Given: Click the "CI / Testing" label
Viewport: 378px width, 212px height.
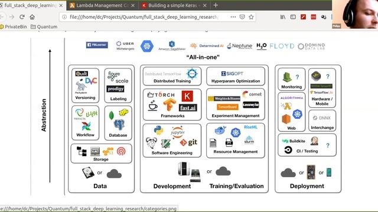Looking at the screenshot, I should coord(307,151).
